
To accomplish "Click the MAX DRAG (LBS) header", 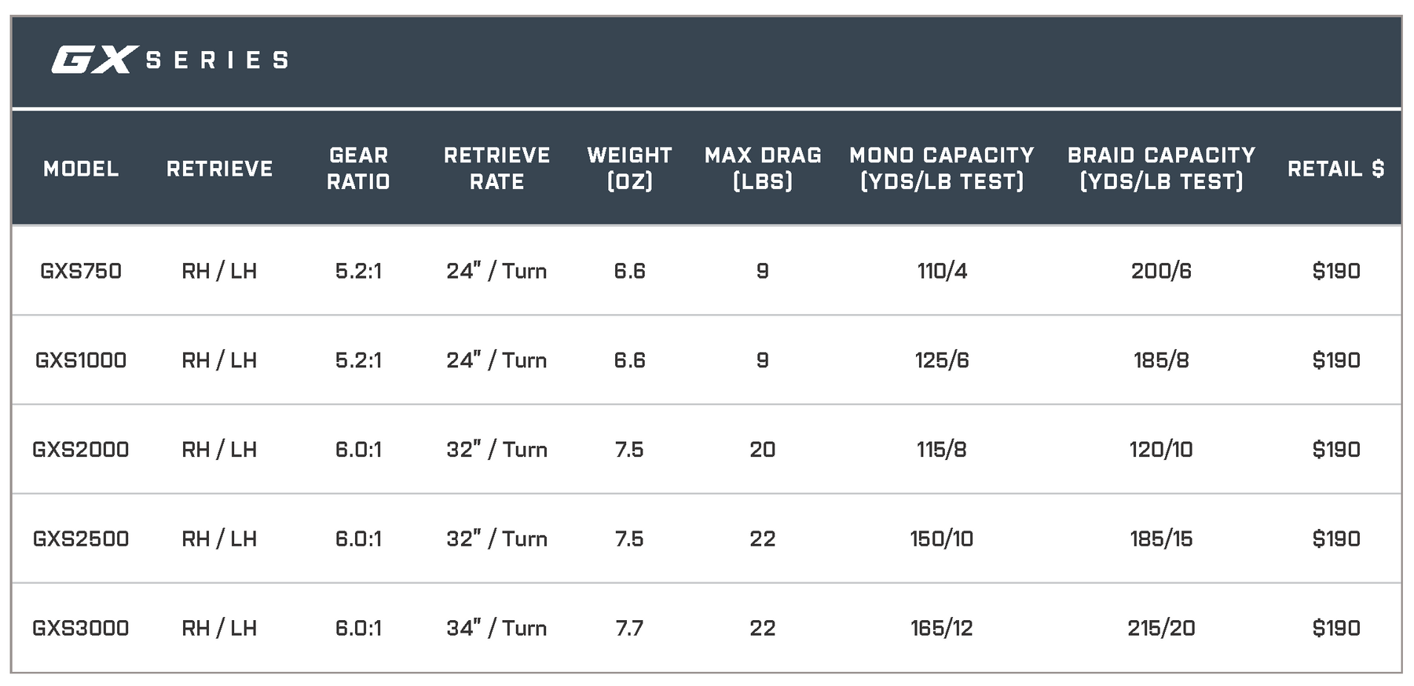I will (762, 169).
